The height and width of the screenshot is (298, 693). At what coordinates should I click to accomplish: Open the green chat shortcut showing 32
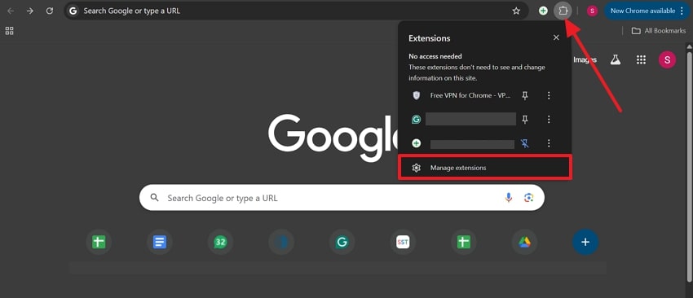[x=220, y=242]
